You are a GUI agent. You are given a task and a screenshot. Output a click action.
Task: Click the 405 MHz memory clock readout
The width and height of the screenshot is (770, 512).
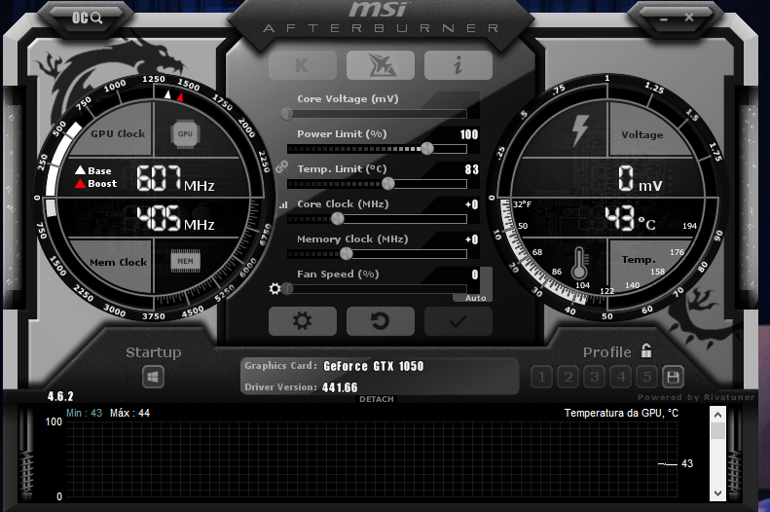coord(175,218)
